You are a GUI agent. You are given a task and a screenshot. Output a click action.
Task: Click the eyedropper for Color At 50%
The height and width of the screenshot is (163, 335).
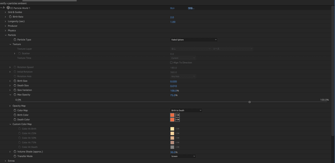pyautogui.click(x=177, y=138)
